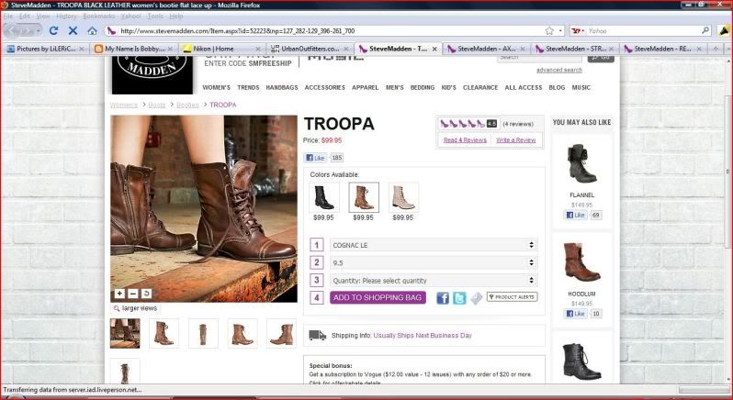
Task: Open the URL history dropdown arrow
Action: (560, 31)
